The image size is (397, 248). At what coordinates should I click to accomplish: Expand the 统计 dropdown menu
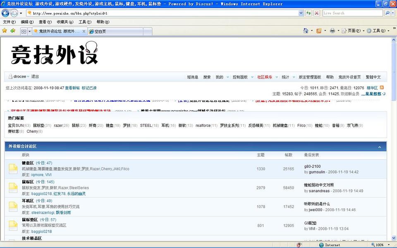294,77
